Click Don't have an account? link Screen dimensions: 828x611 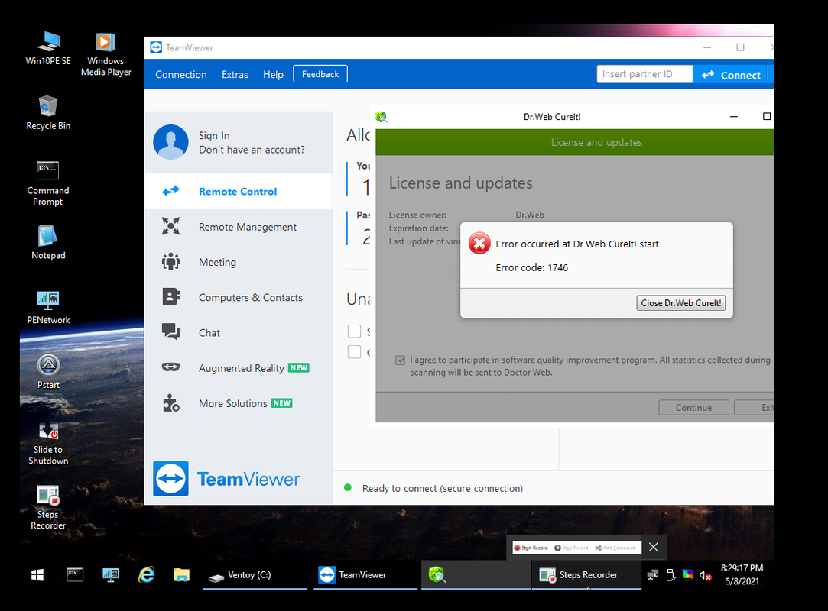click(x=252, y=150)
